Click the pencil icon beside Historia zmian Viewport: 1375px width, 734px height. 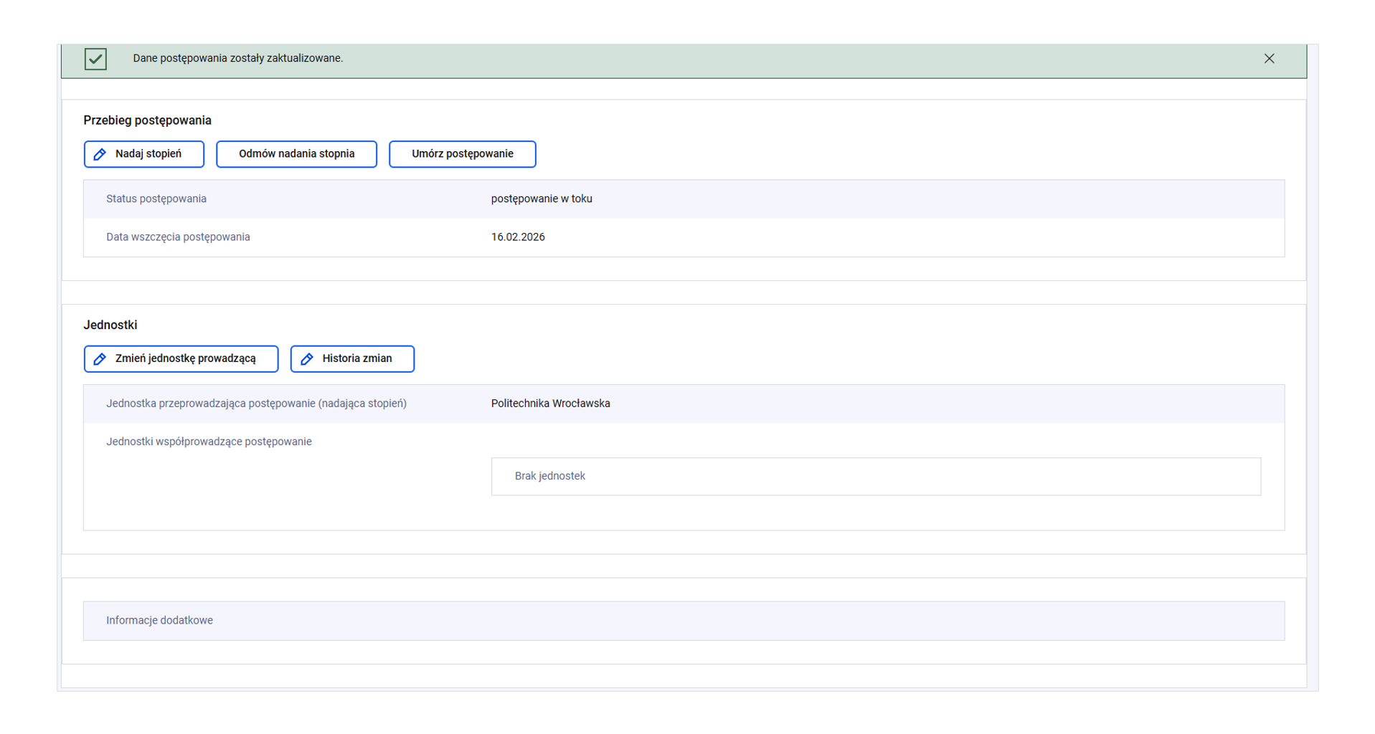tap(307, 359)
